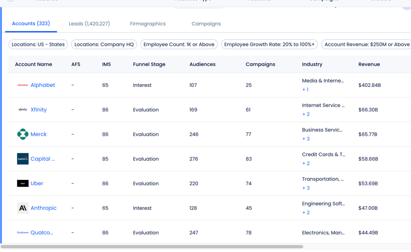Sort by Account Name column header

click(x=33, y=65)
